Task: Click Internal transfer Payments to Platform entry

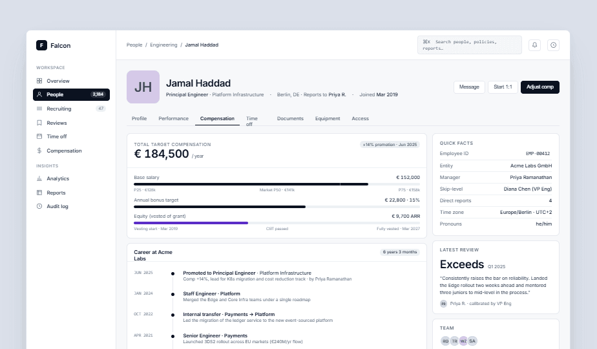Action: [258, 317]
